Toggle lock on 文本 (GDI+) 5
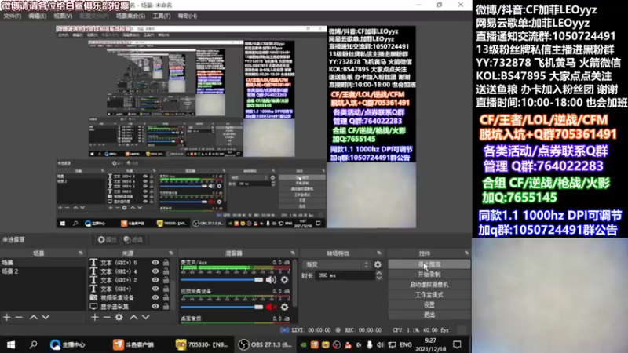Image resolution: width=628 pixels, height=353 pixels. click(x=166, y=263)
